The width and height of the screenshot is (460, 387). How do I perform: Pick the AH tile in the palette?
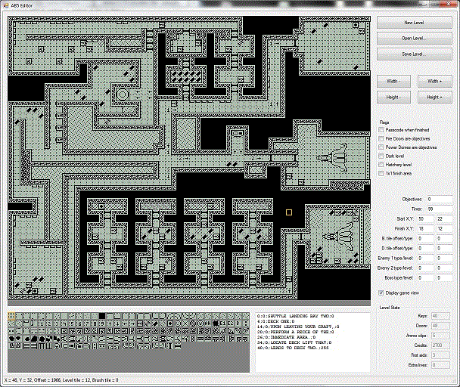(x=207, y=324)
